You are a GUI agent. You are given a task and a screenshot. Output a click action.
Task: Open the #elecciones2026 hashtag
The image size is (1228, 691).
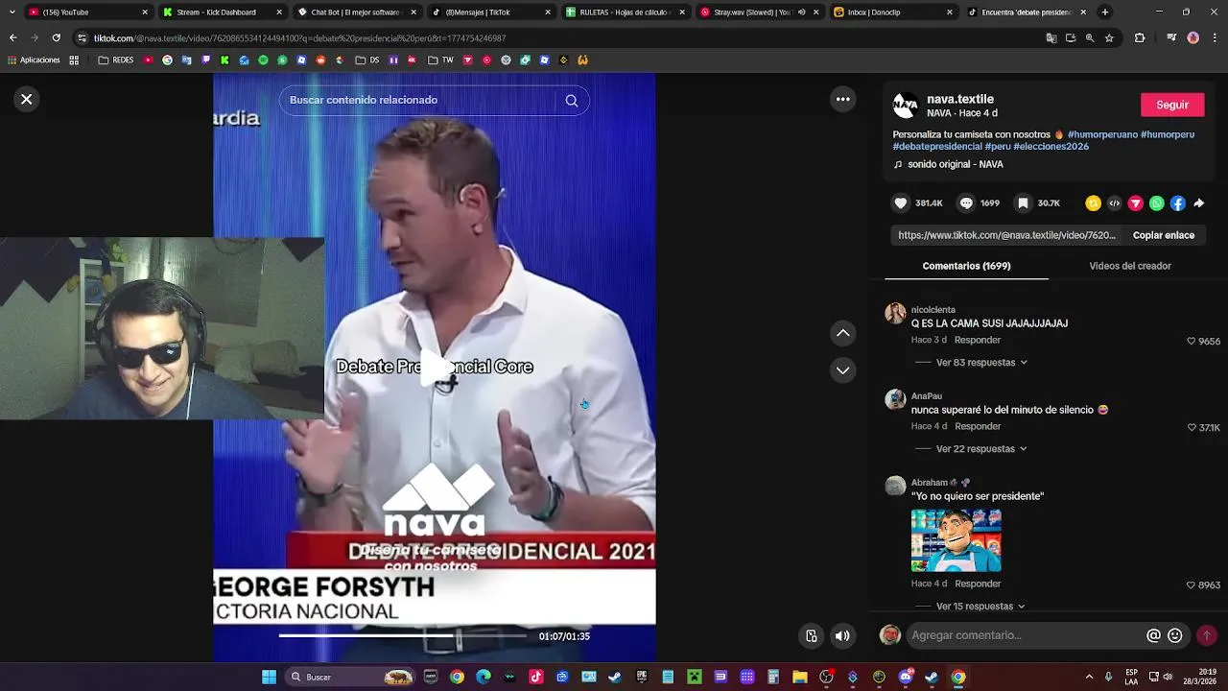click(1051, 147)
